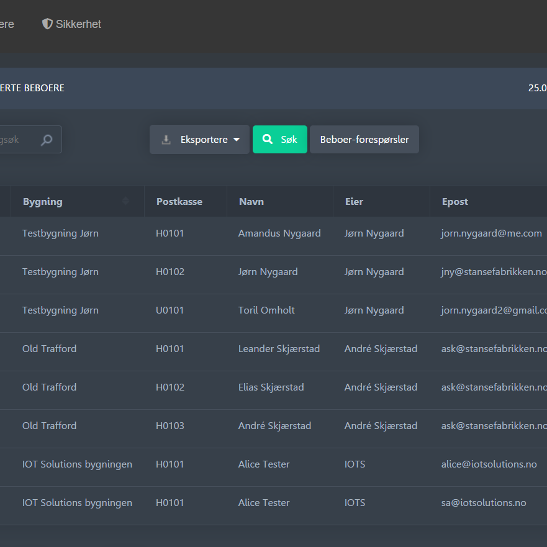Click Old Trafford in Elias Skjærstad row
This screenshot has height=547, width=547.
[x=49, y=387]
